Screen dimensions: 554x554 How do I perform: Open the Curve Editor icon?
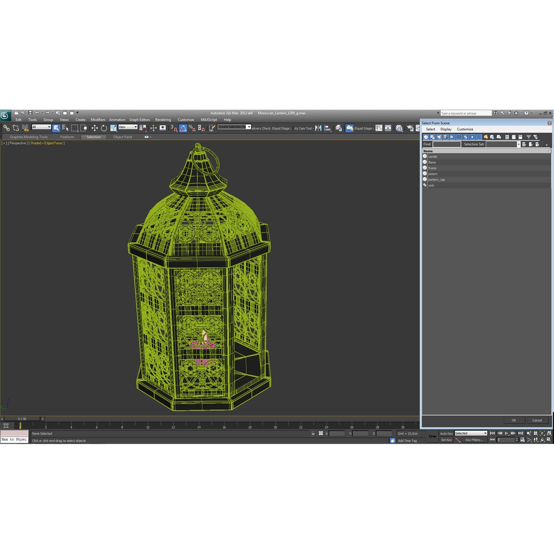tap(379, 128)
